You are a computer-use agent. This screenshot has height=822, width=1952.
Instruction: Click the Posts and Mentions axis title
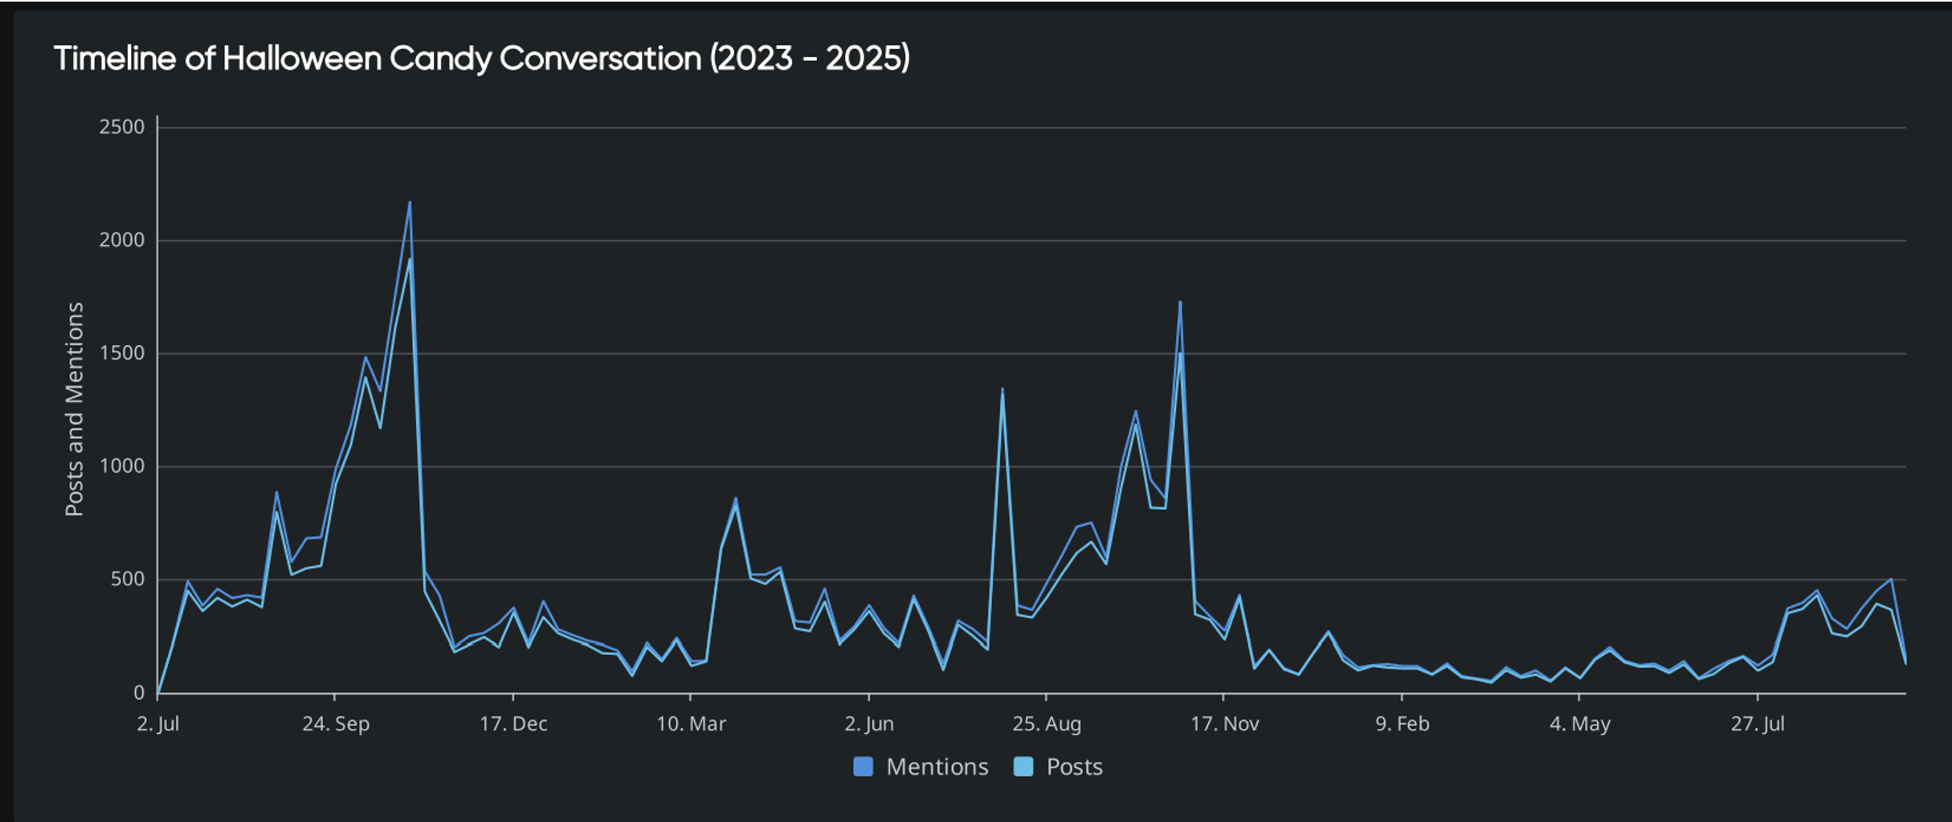point(75,409)
